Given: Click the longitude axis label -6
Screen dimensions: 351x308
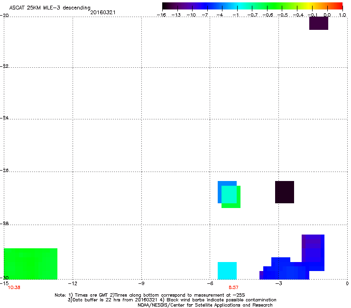Looking at the screenshot, I should point(210,283).
